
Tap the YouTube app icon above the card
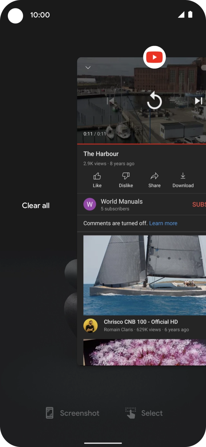(x=154, y=57)
